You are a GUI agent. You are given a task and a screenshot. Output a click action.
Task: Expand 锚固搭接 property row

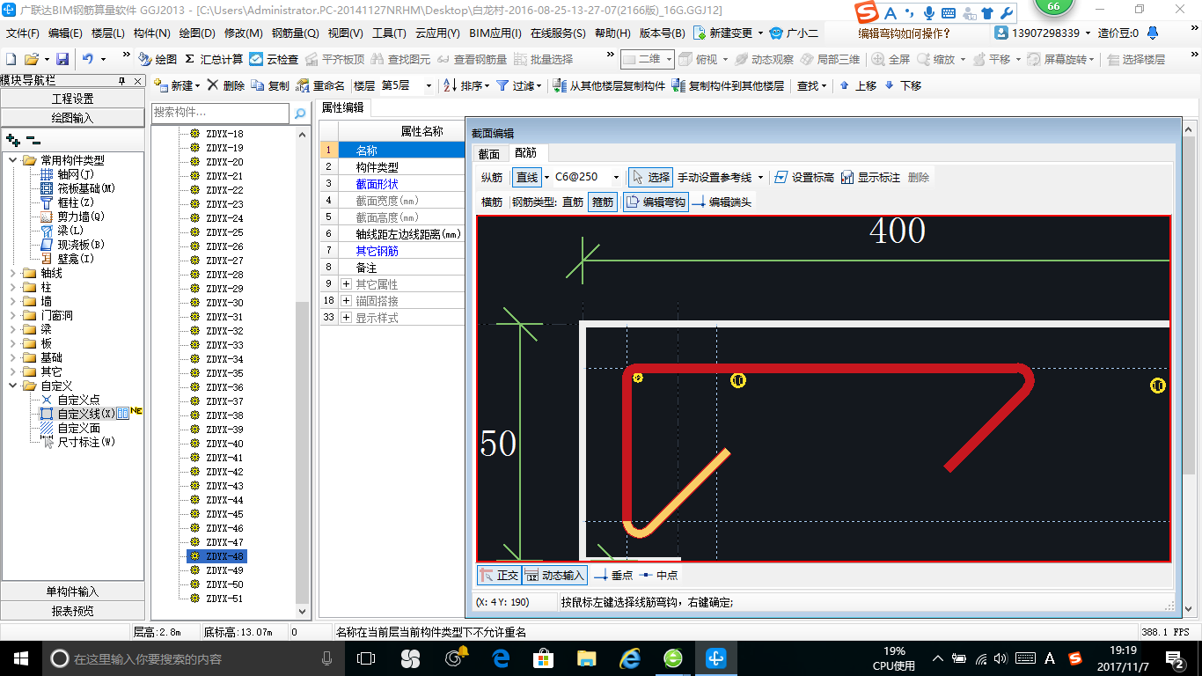pyautogui.click(x=346, y=301)
